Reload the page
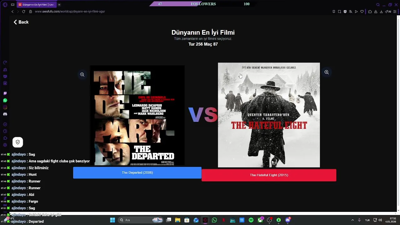Viewport: 400px width, 225px height. tap(23, 12)
